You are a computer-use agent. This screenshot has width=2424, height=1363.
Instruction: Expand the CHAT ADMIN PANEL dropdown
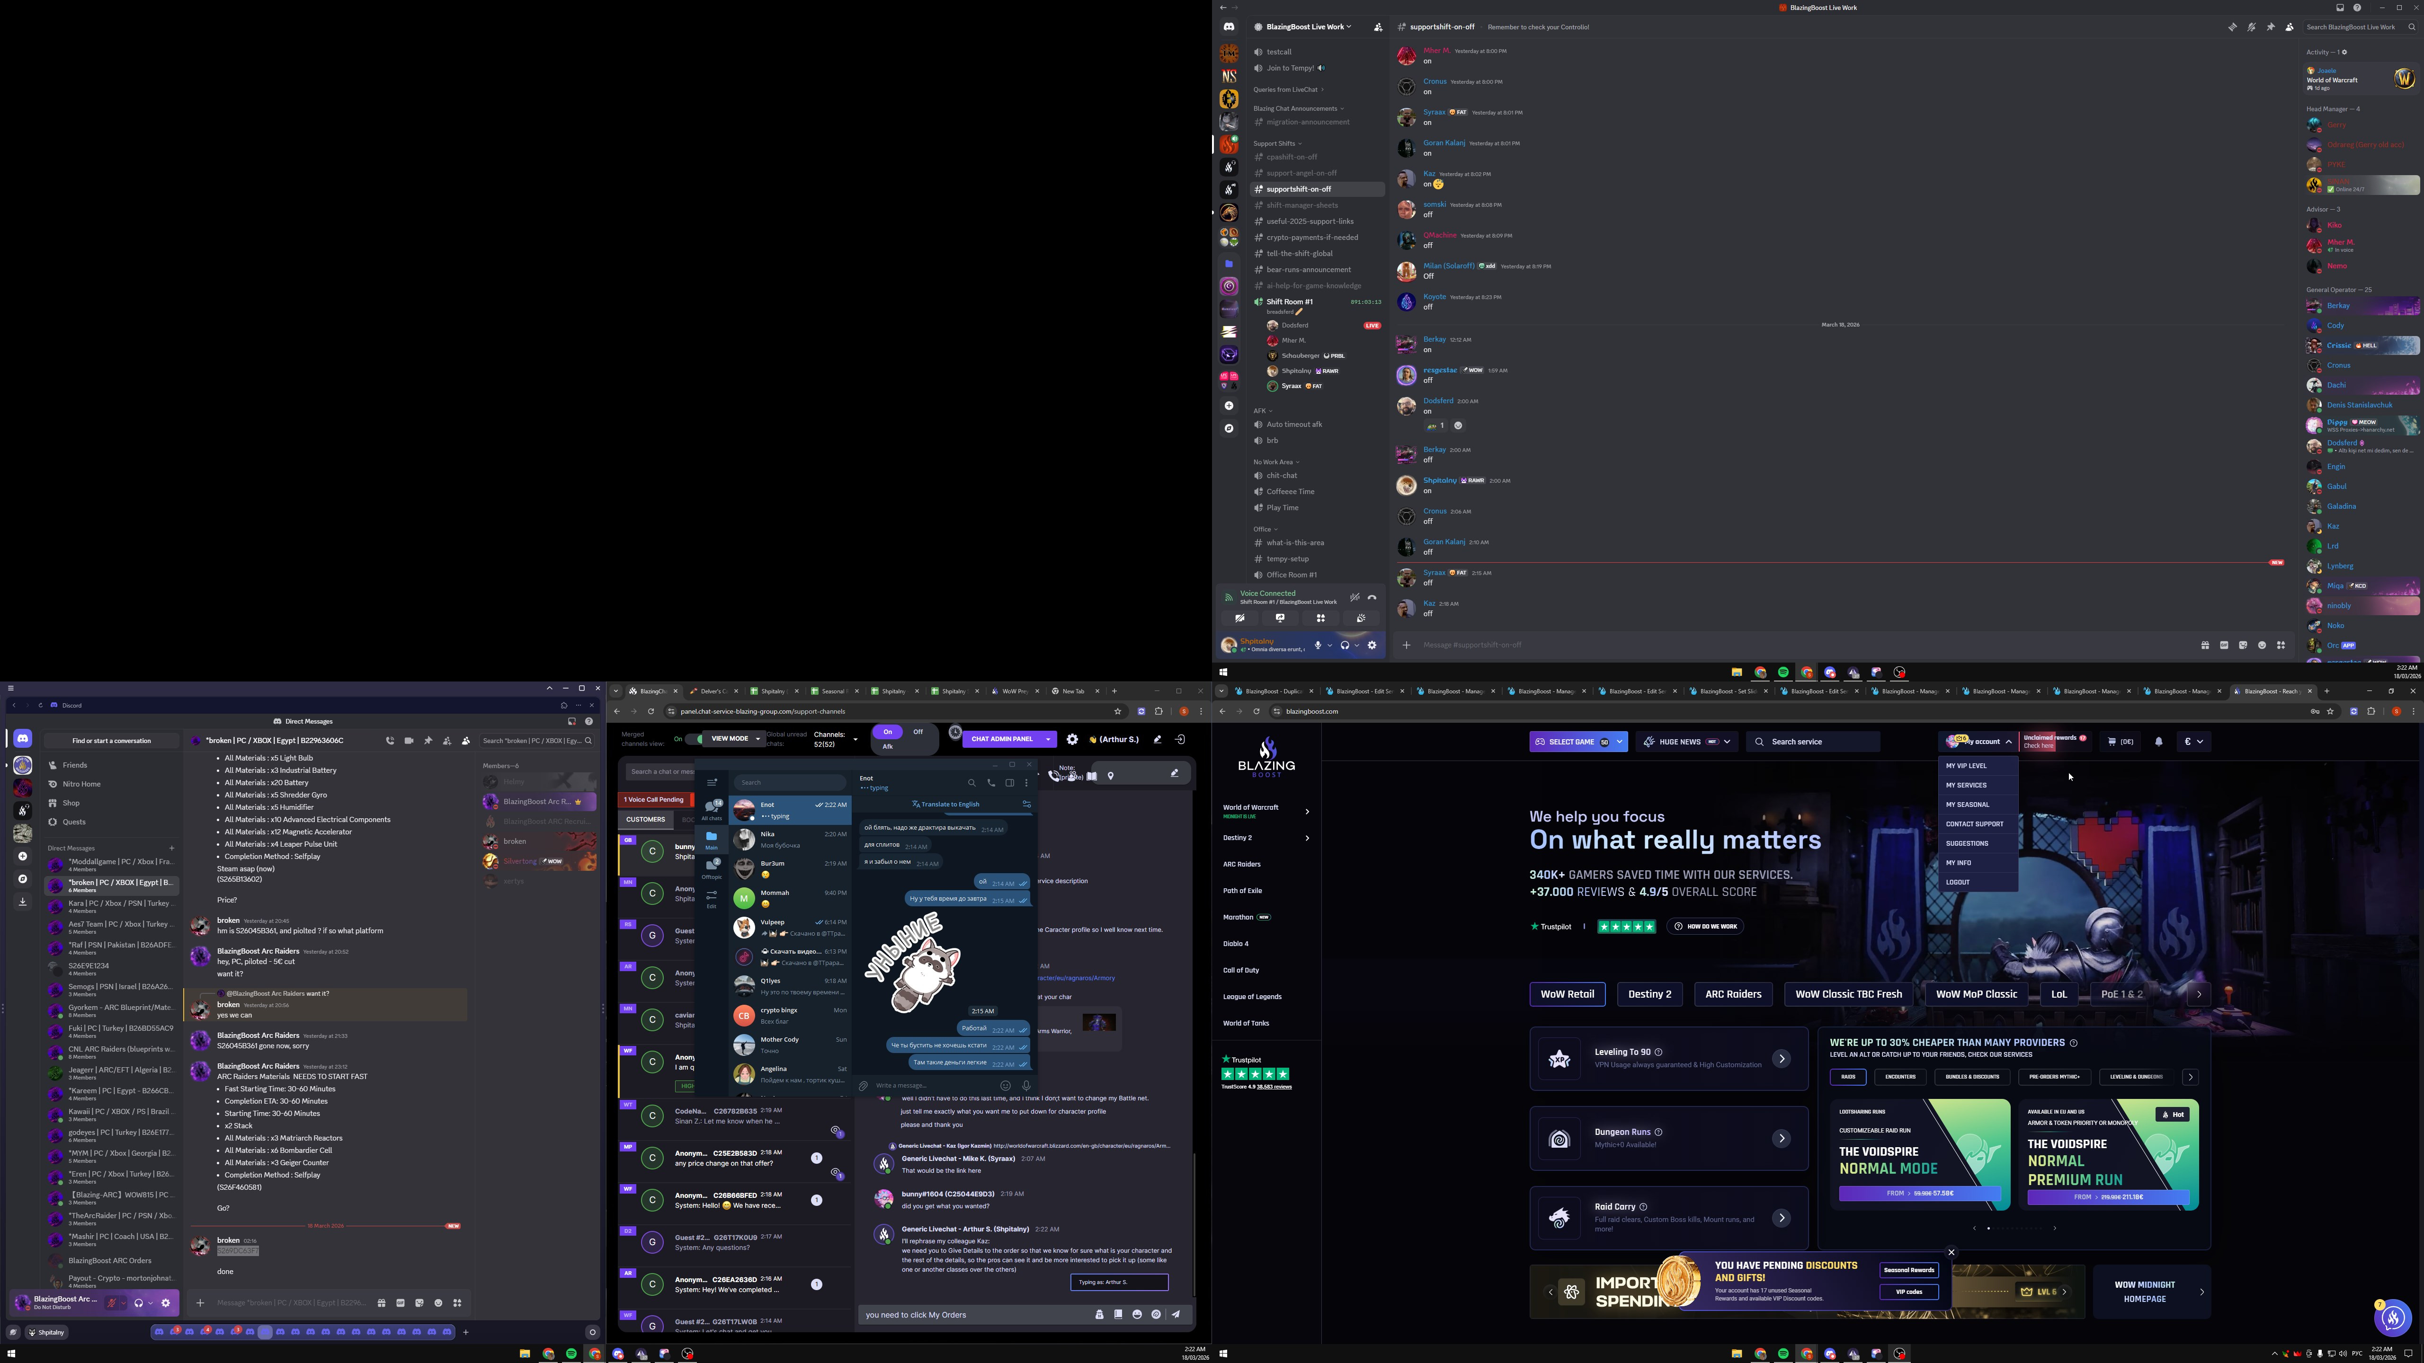[1048, 739]
